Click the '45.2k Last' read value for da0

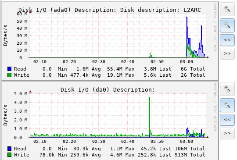point(156,149)
